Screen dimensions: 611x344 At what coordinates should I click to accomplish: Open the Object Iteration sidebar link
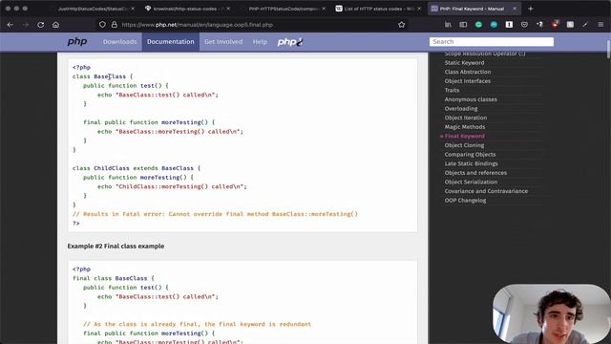point(466,118)
